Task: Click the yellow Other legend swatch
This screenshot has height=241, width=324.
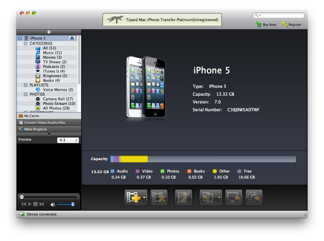Action: 215,171
